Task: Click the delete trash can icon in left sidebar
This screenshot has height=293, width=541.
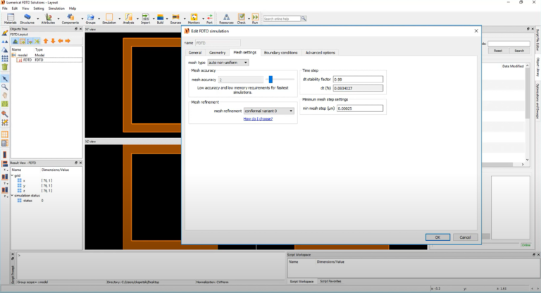Action: coord(5,67)
